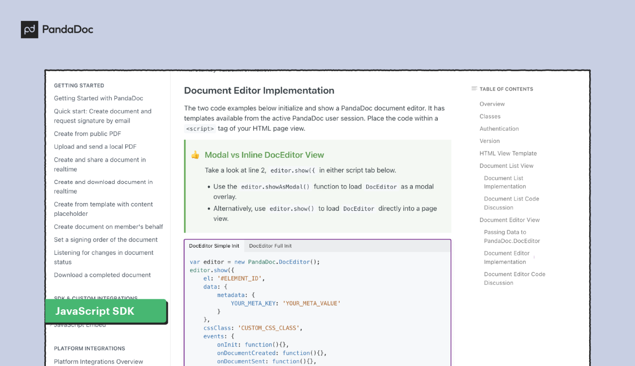This screenshot has width=635, height=366.
Task: Click the green JavaScript SDK label
Action: pos(106,311)
